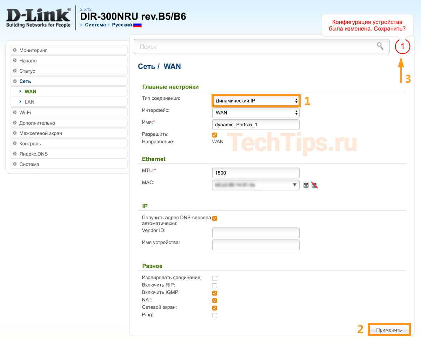The height and width of the screenshot is (339, 421).
Task: Toggle the Разрешить checkbox
Action: tap(215, 135)
